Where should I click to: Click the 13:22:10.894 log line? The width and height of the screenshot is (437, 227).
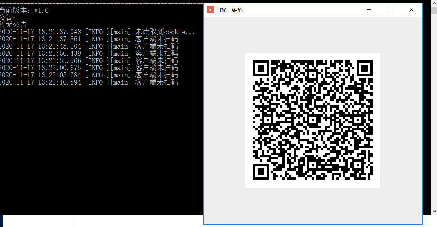pos(89,82)
